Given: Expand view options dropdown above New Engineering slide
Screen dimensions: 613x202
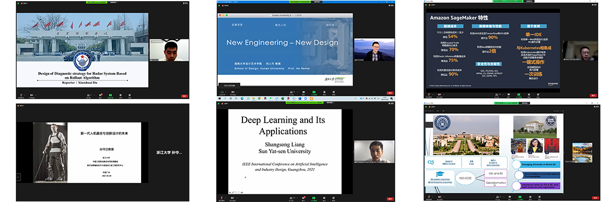Looking at the screenshot, I should tap(317, 2).
